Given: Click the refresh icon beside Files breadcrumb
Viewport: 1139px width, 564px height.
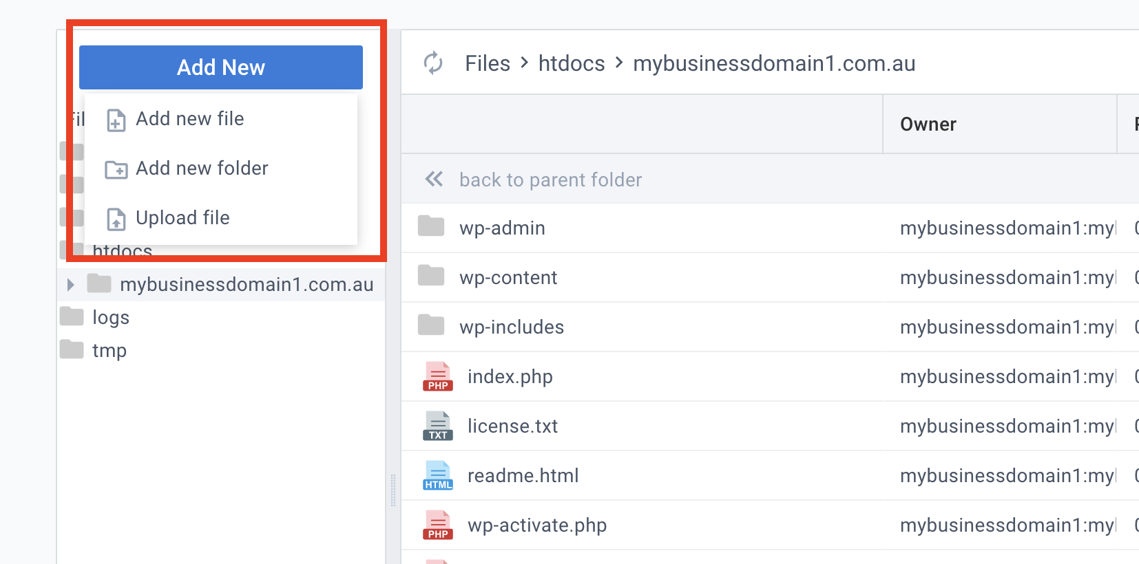Looking at the screenshot, I should coord(433,63).
